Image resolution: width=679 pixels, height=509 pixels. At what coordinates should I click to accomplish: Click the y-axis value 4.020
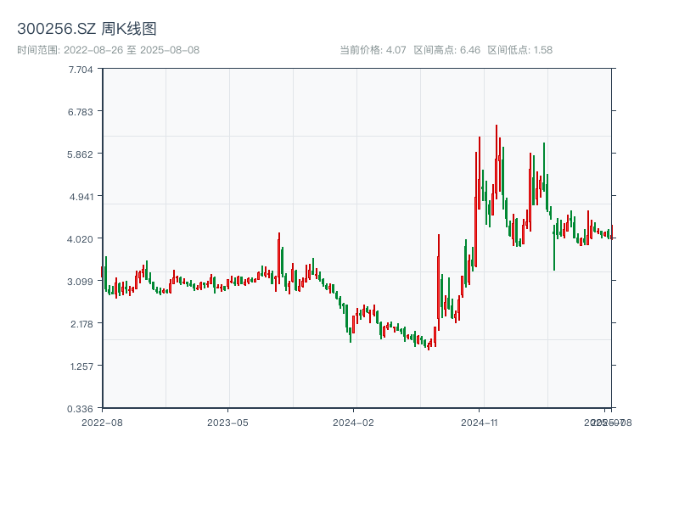pyautogui.click(x=80, y=239)
